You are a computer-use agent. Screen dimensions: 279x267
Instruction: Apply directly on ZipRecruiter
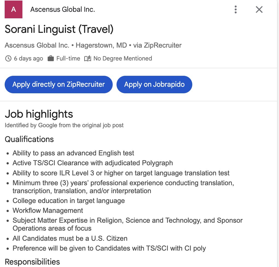[x=59, y=84]
